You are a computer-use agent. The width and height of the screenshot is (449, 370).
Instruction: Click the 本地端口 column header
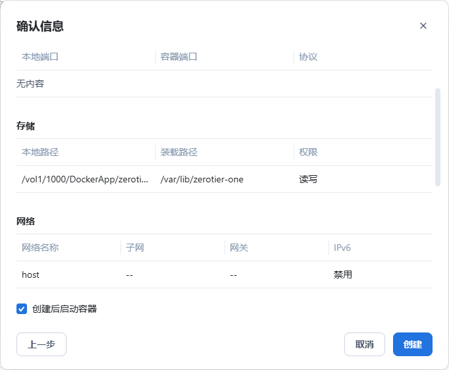pyautogui.click(x=40, y=57)
